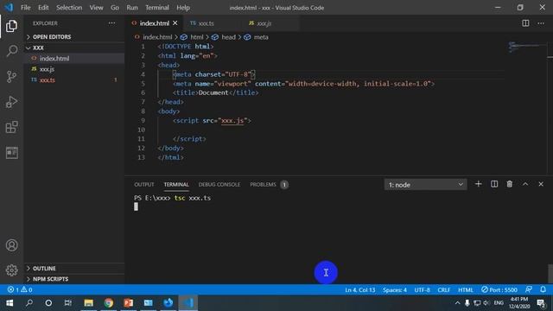
Task: Open the View menu
Action: pyautogui.click(x=96, y=8)
